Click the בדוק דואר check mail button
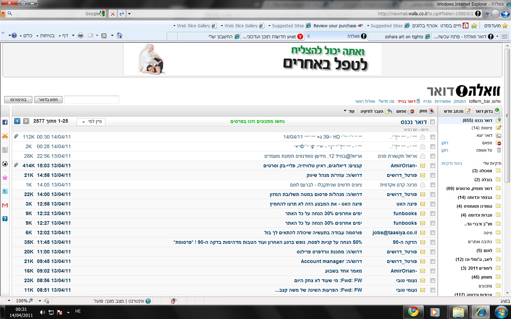Image resolution: width=511 pixels, height=319 pixels. pos(487,111)
